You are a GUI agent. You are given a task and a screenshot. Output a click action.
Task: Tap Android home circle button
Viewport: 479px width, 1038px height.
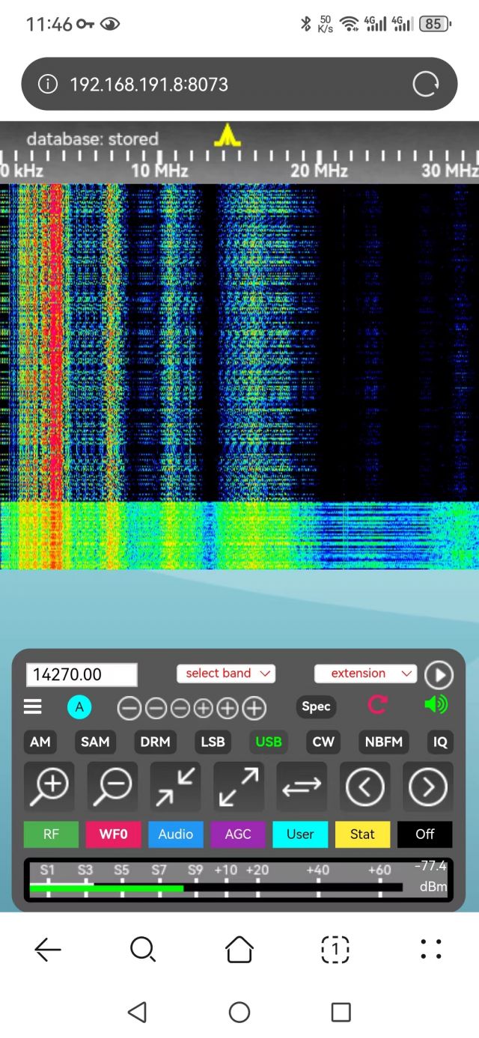(x=239, y=1013)
